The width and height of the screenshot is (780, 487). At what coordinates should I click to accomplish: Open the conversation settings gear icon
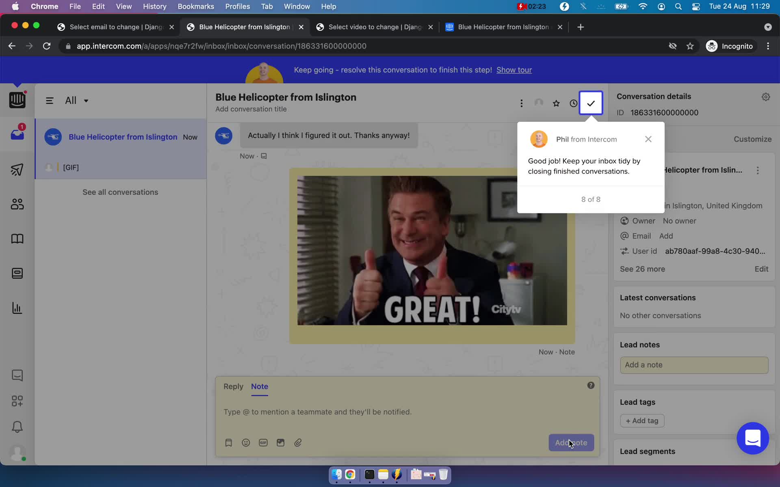(x=765, y=97)
